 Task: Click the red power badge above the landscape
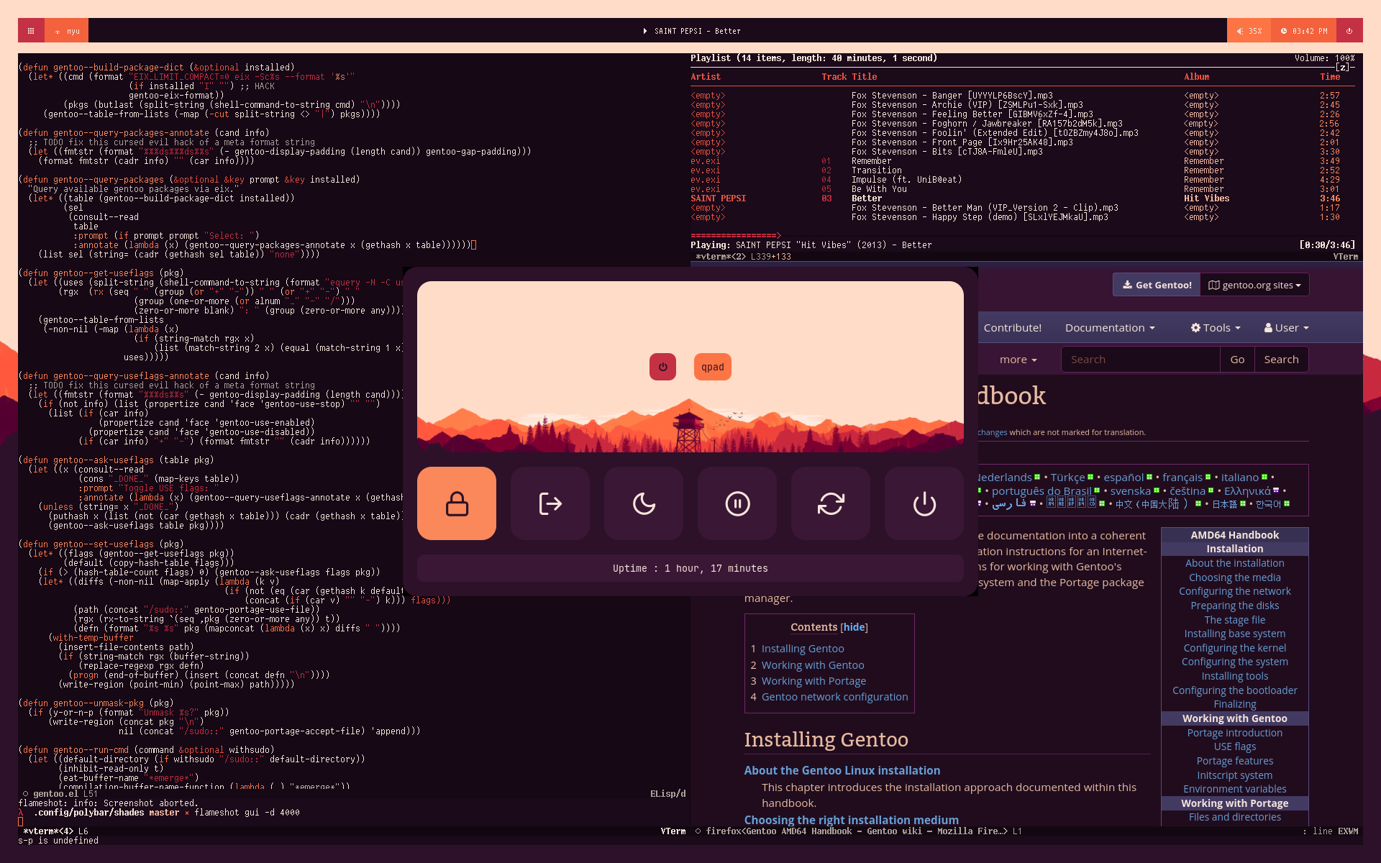coord(662,367)
